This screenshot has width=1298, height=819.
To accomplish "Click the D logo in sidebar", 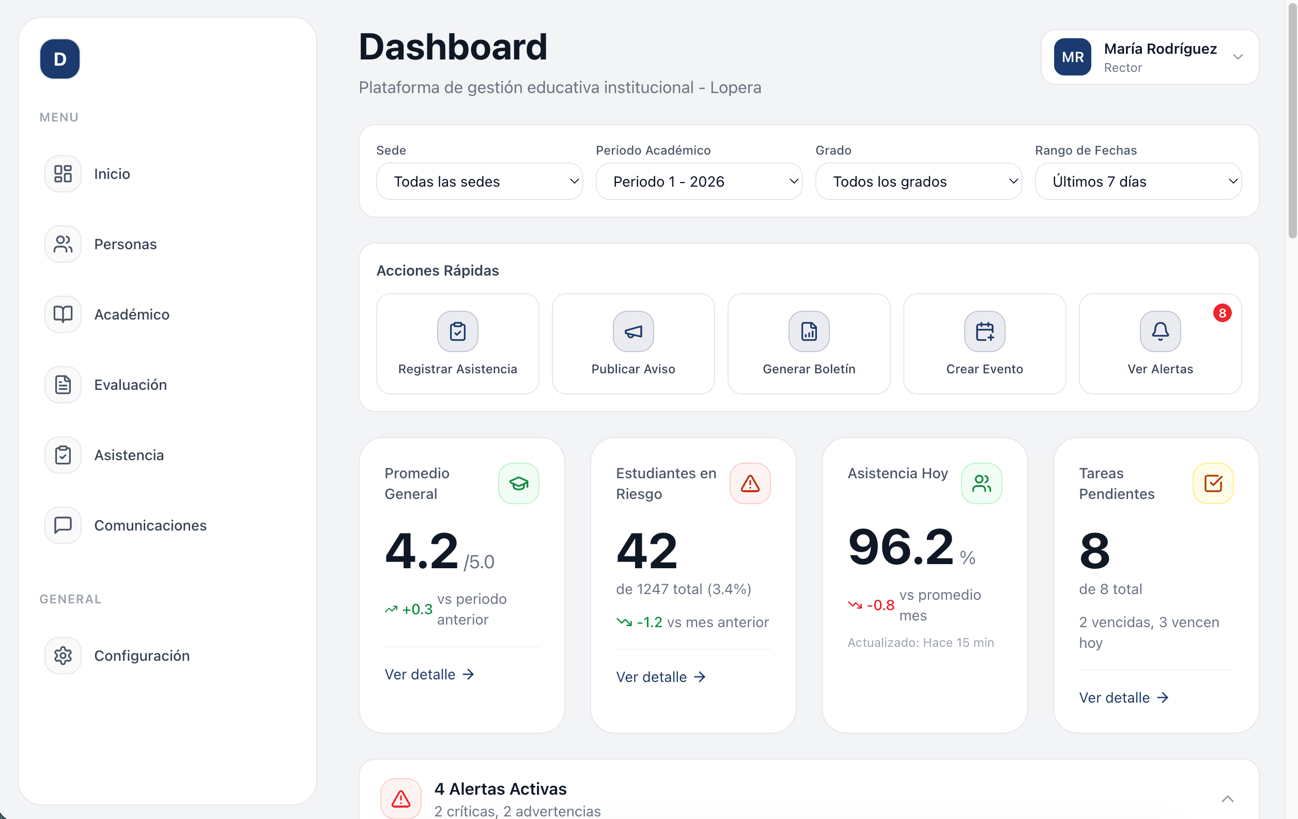I will pos(60,59).
